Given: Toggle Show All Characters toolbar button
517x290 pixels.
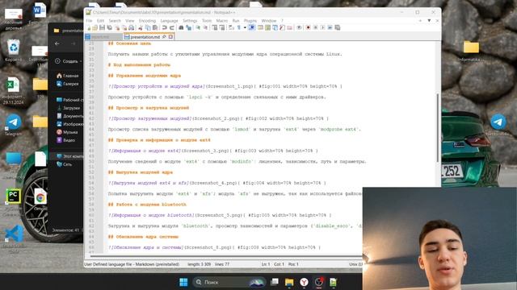Looking at the screenshot, I should pos(239,27).
